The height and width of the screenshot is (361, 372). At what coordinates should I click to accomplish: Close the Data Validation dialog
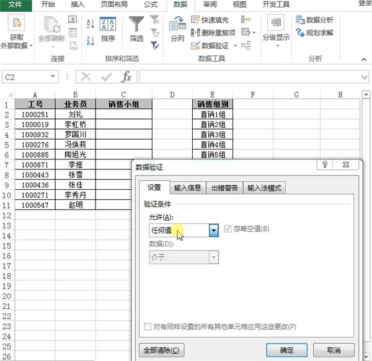coord(346,164)
